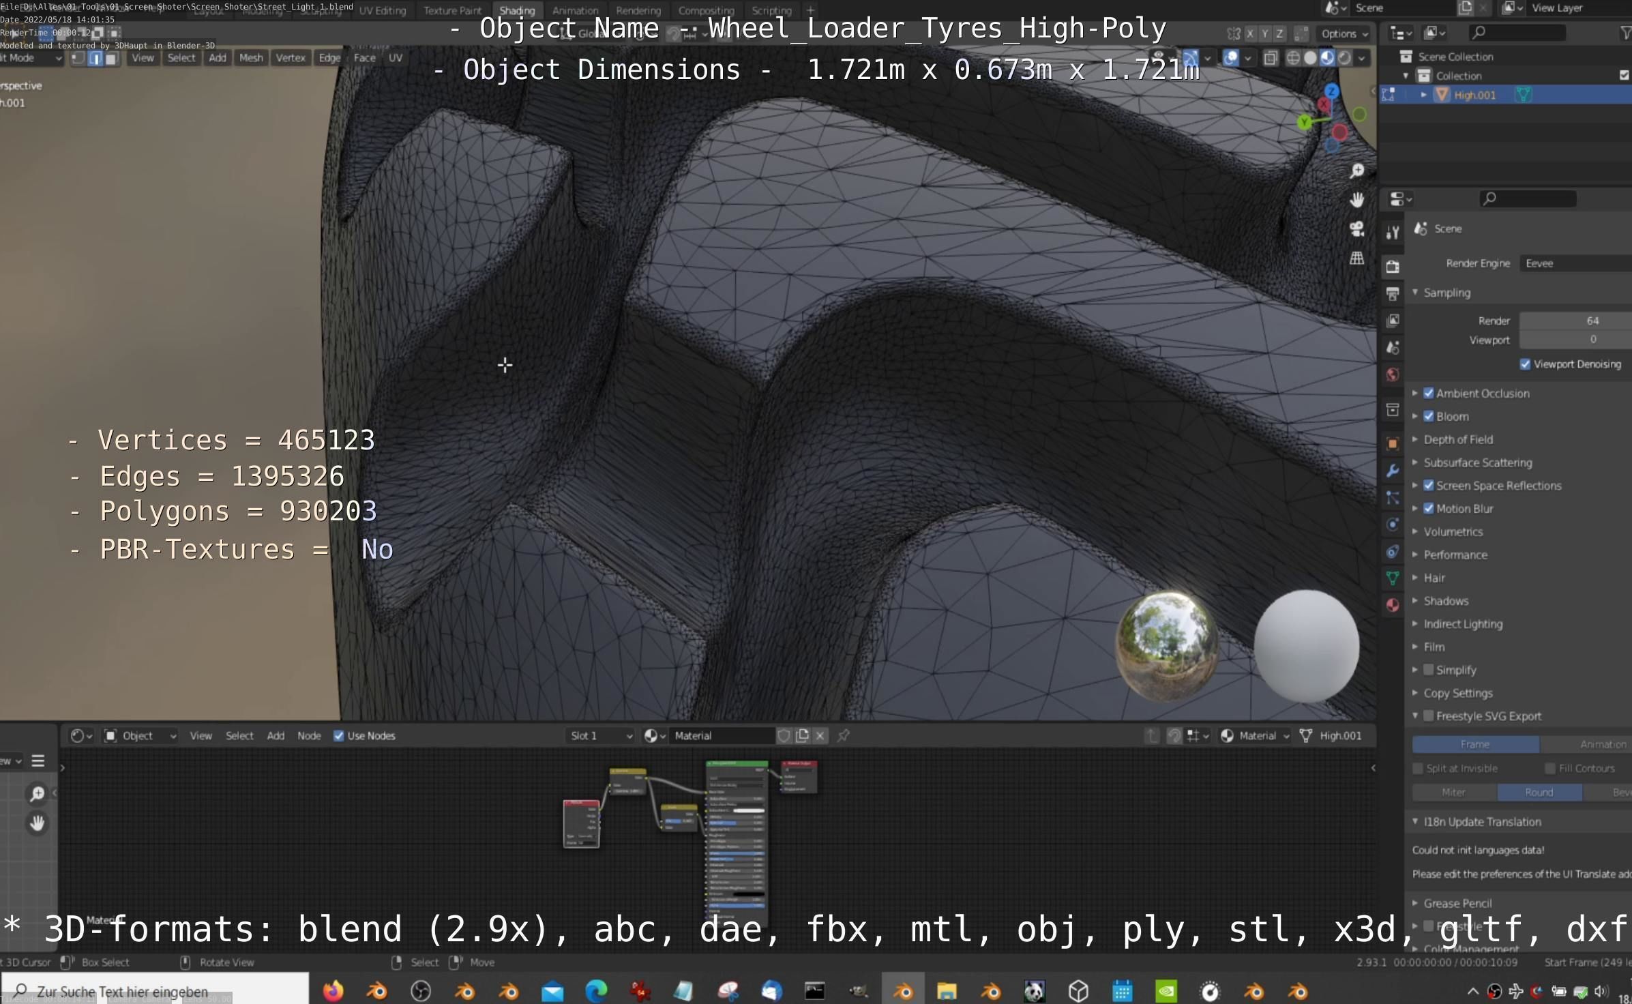The height and width of the screenshot is (1004, 1632).
Task: Toggle the camera view gizmo icon
Action: tap(1356, 229)
